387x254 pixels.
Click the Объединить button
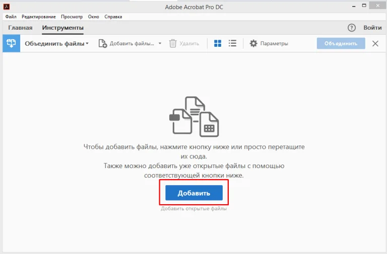click(341, 43)
